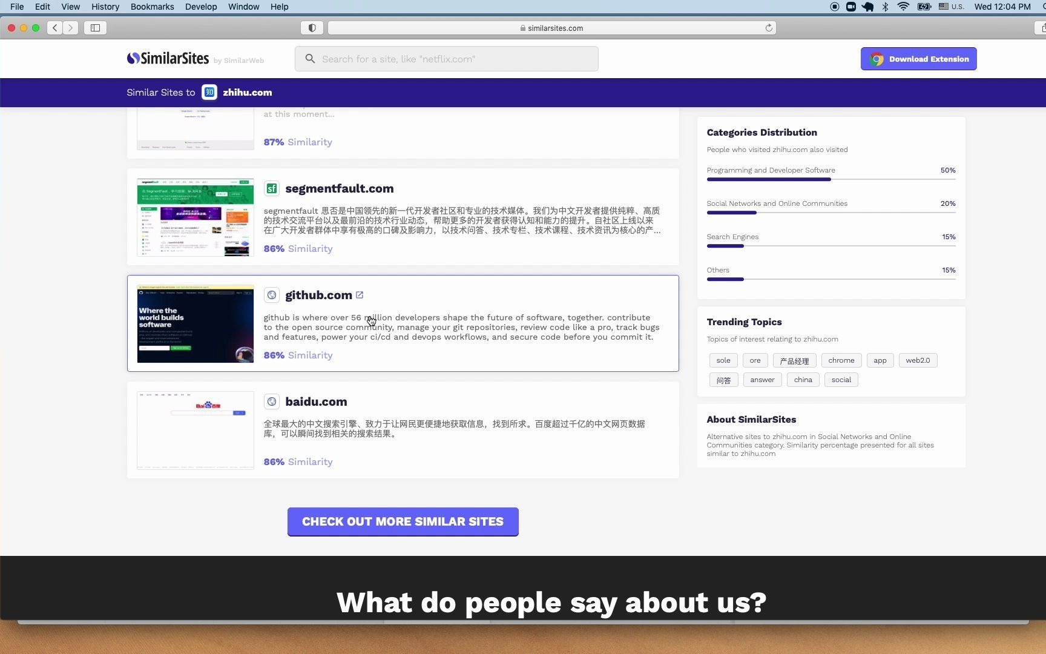This screenshot has width=1046, height=654.
Task: Open the File menu
Action: click(17, 7)
